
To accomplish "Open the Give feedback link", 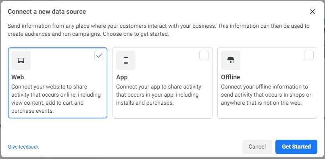I will 23,147.
